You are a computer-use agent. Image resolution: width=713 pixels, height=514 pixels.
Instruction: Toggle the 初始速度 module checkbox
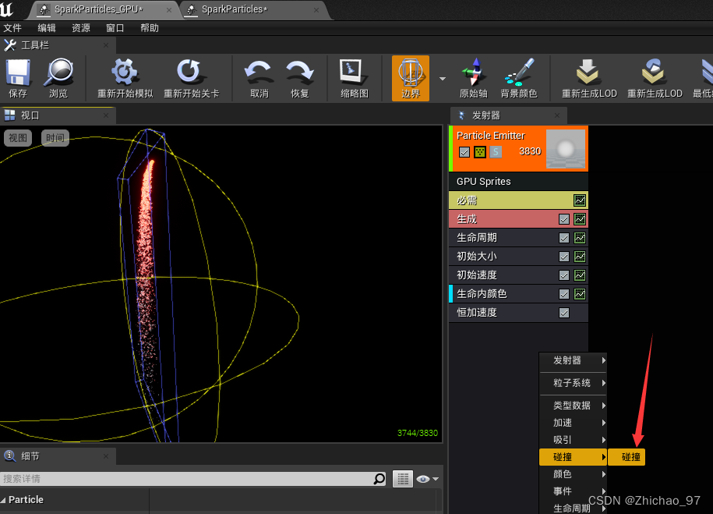(x=564, y=275)
